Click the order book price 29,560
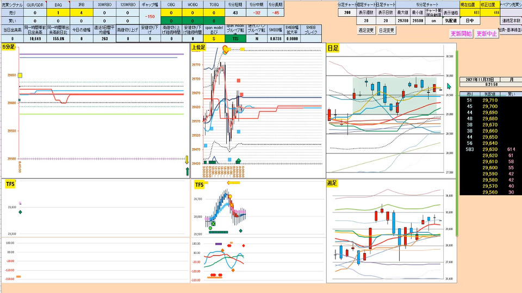 pyautogui.click(x=490, y=192)
